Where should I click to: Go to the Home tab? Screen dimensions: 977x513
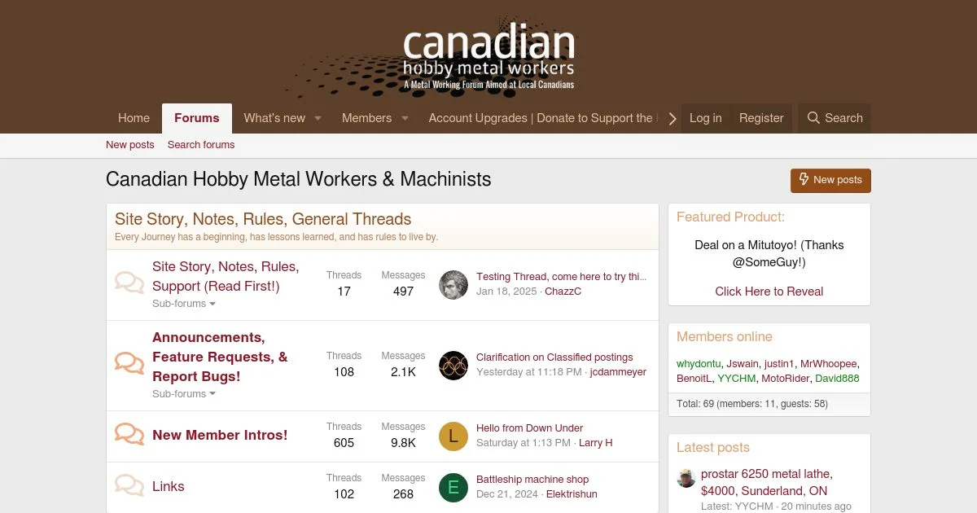(134, 118)
